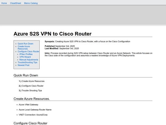Viewport: 166px width, 125px height.
Task: Open the Home navigation link
Action: [x=4, y=3]
